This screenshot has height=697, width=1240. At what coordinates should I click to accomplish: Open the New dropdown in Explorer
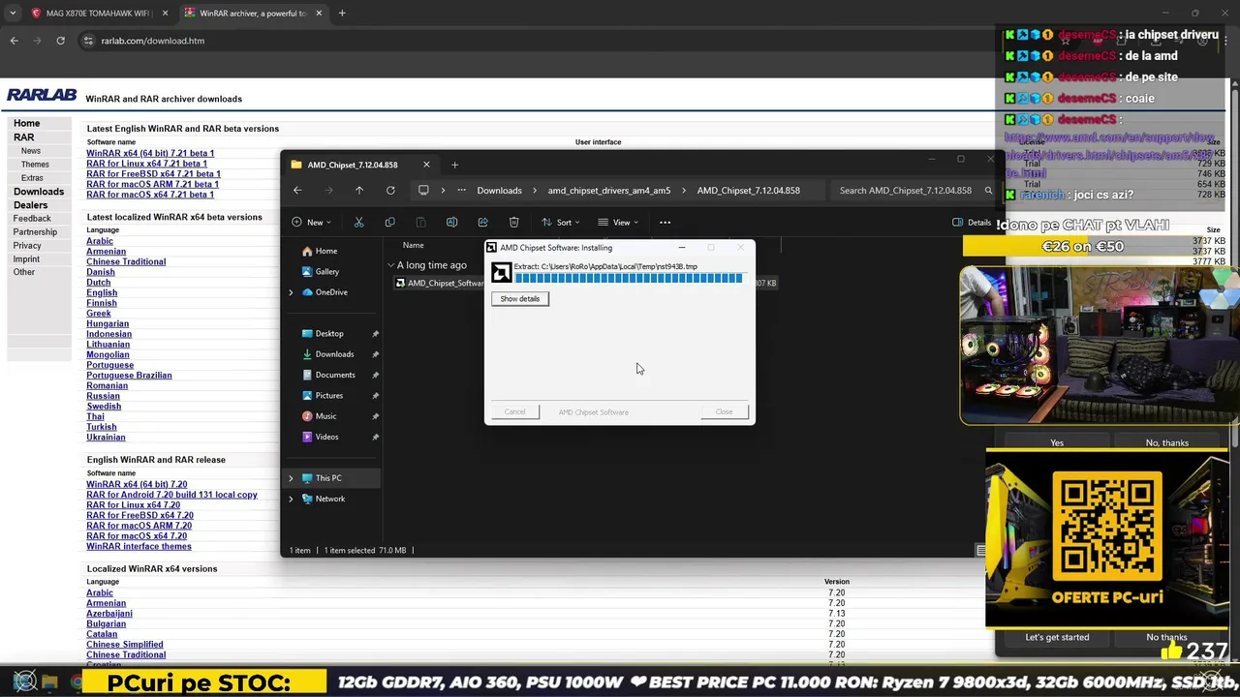coord(312,222)
